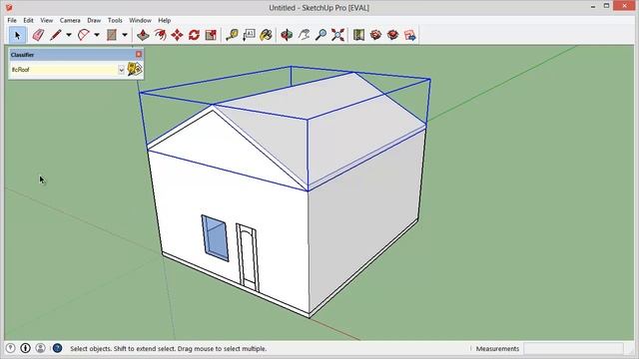Click the Measurements label
The width and height of the screenshot is (639, 359).
(x=497, y=348)
